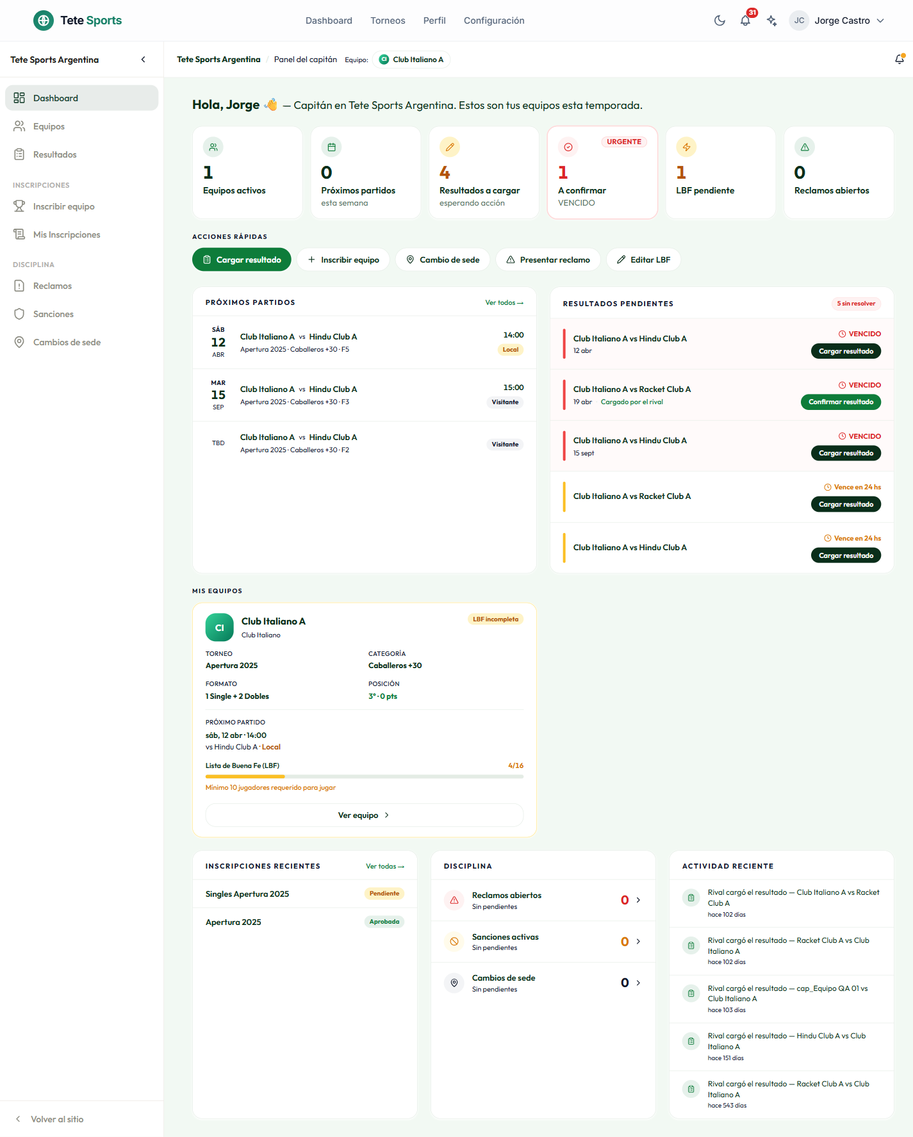
Task: Open the Torneos top menu
Action: [388, 20]
